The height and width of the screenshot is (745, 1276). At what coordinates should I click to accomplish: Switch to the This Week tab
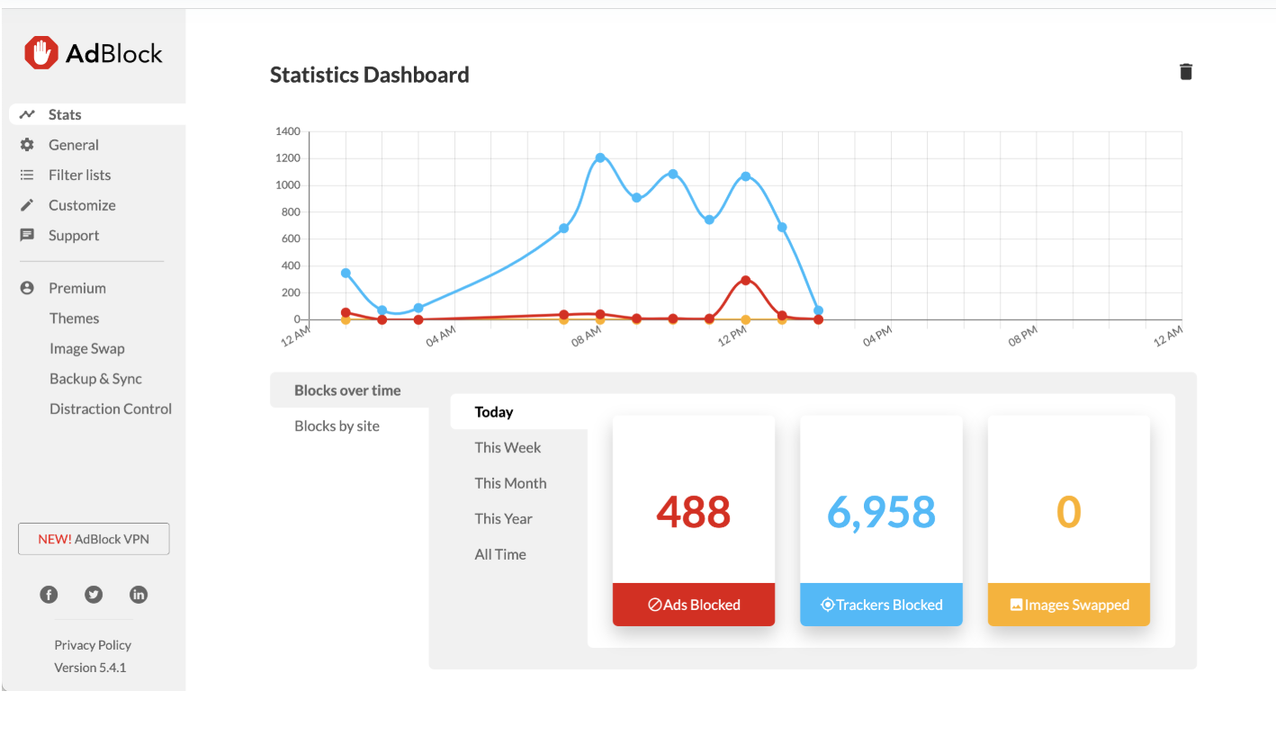[508, 447]
